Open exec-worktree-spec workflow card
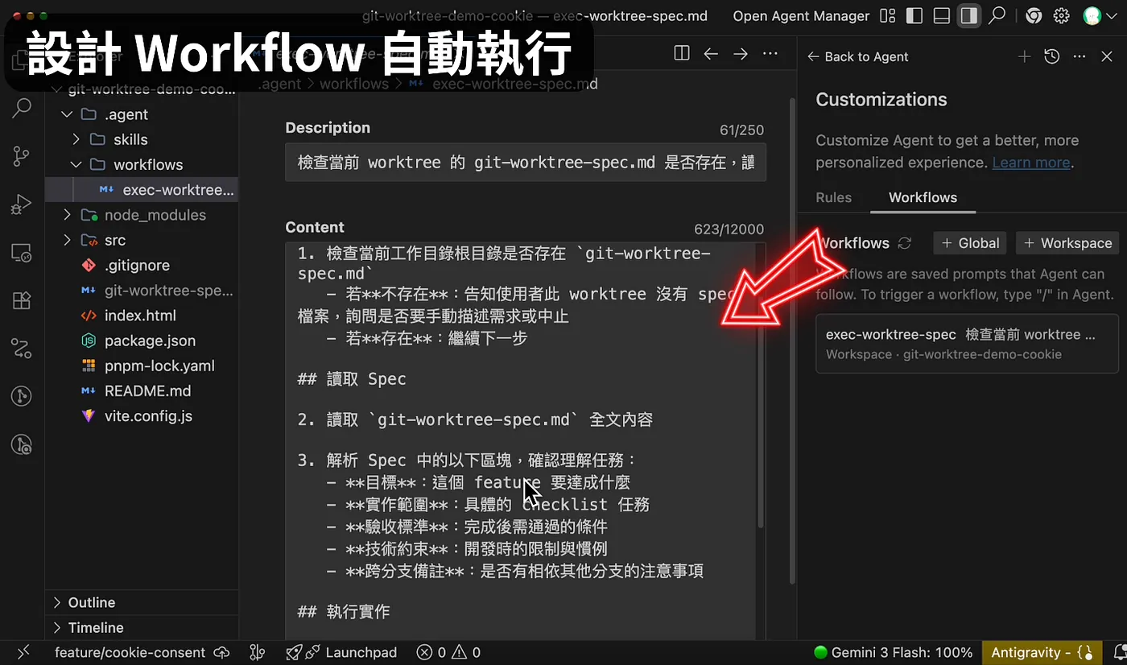 click(x=967, y=344)
